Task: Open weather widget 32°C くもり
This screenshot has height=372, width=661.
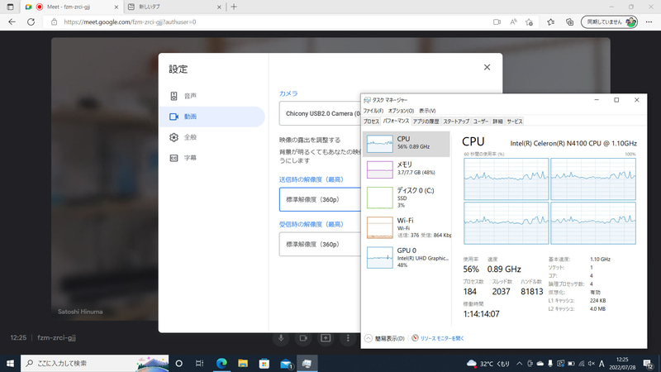Action: pos(488,364)
